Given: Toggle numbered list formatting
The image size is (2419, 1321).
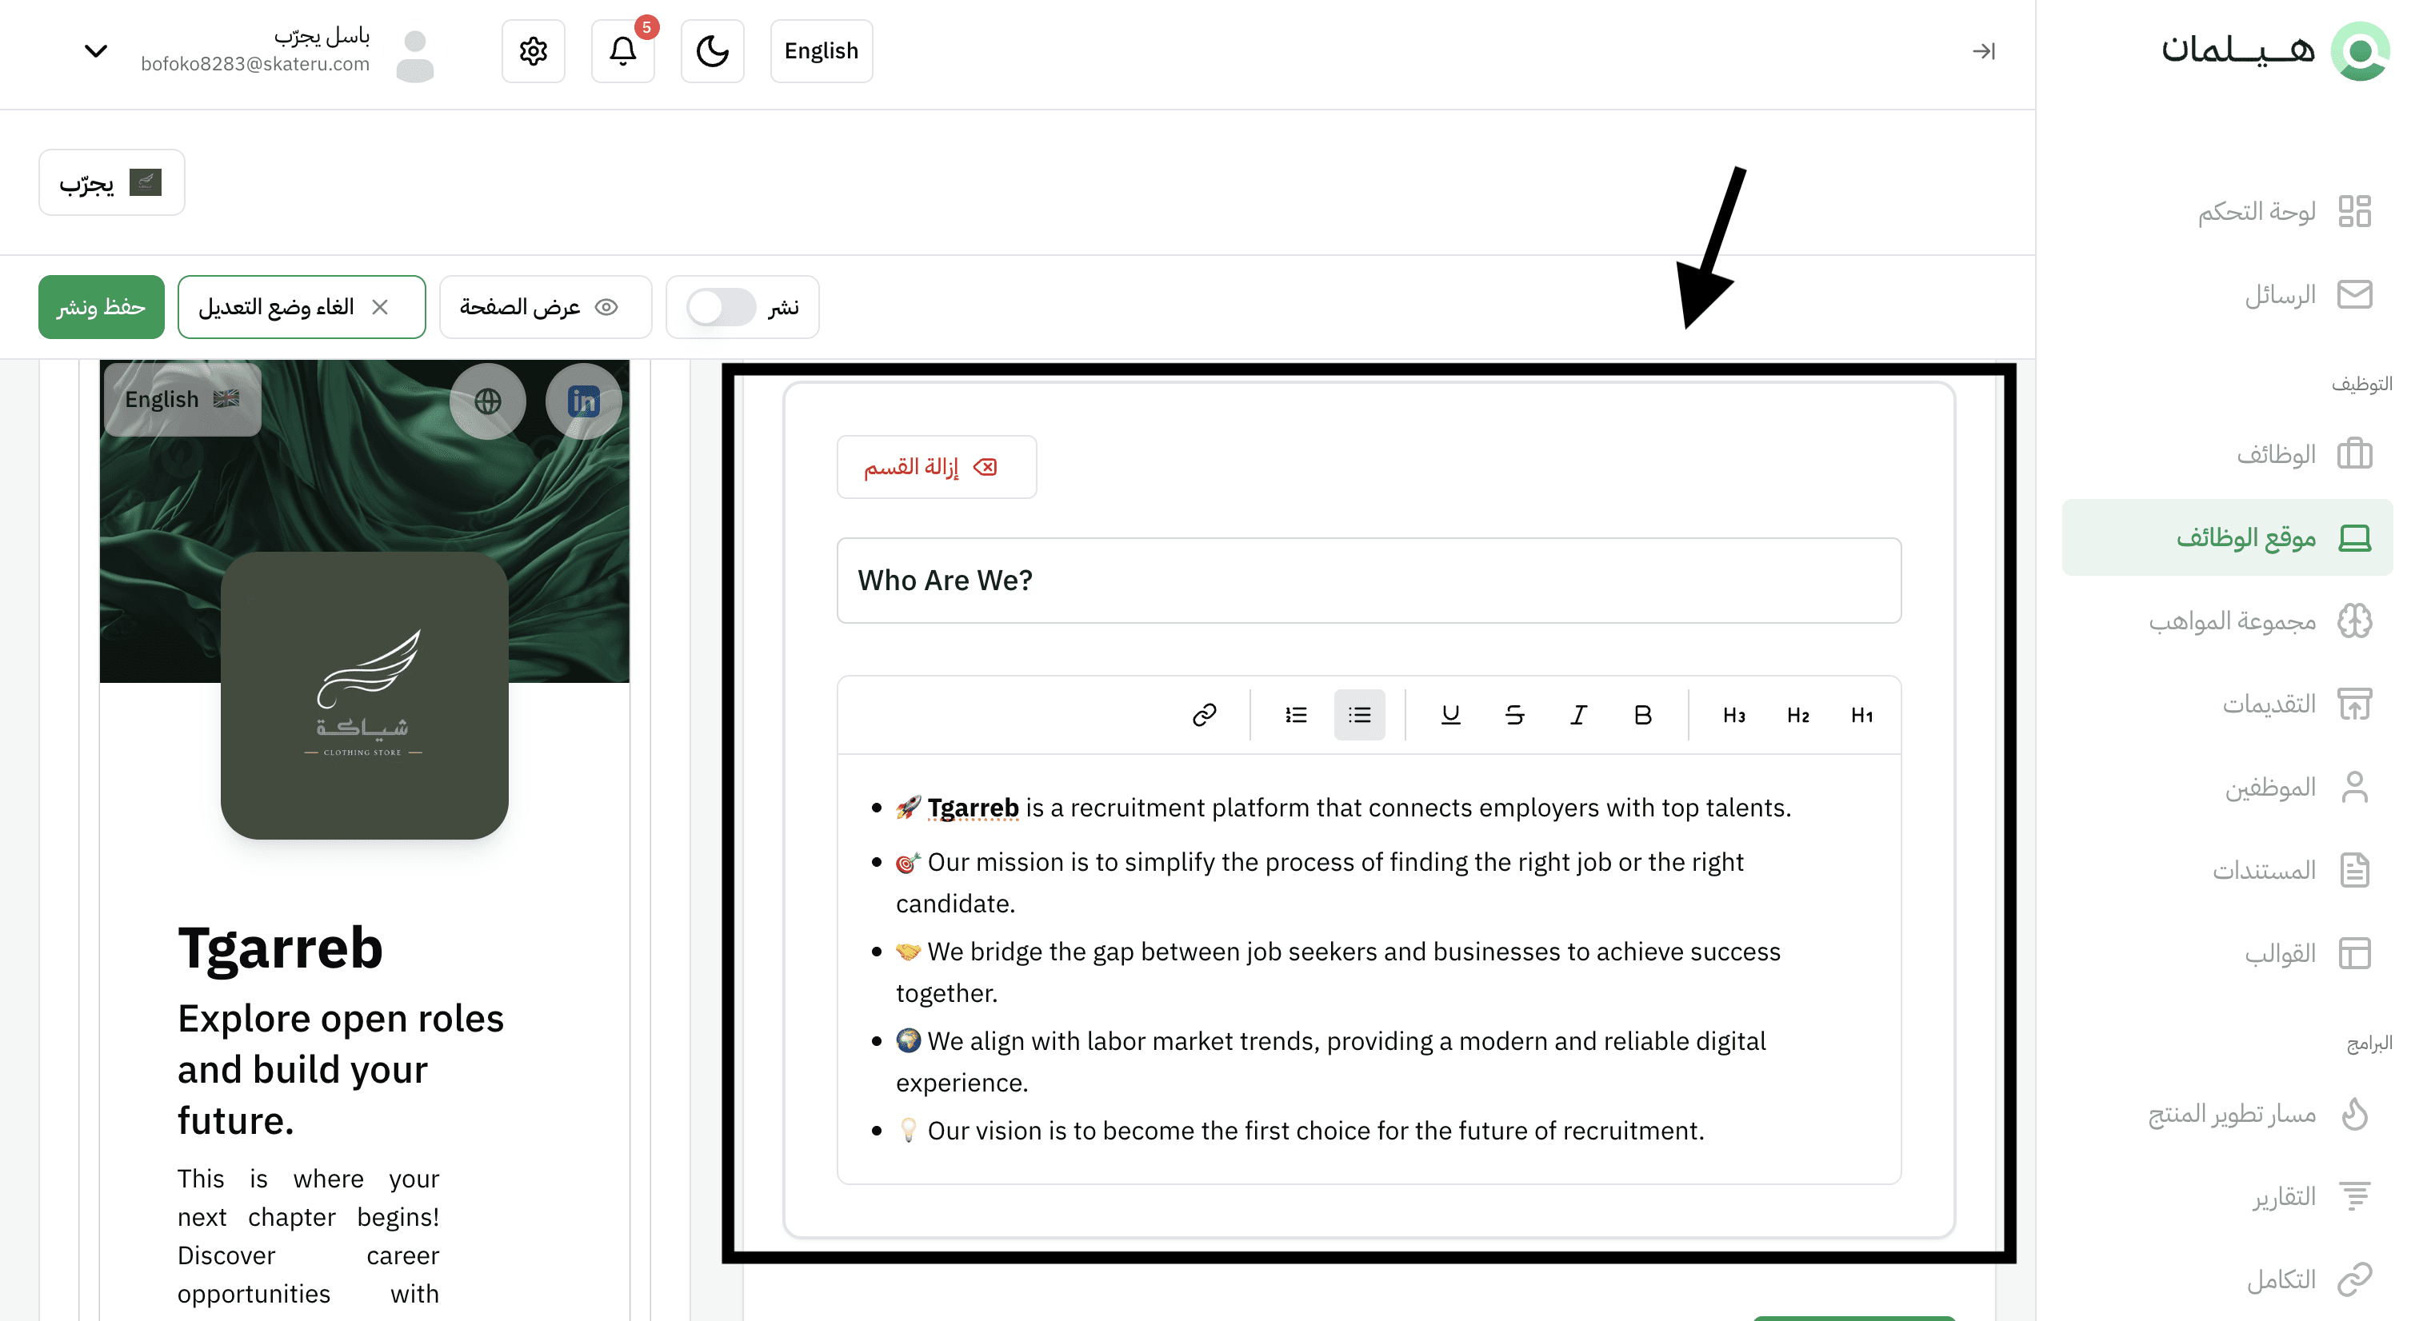Looking at the screenshot, I should (x=1296, y=716).
